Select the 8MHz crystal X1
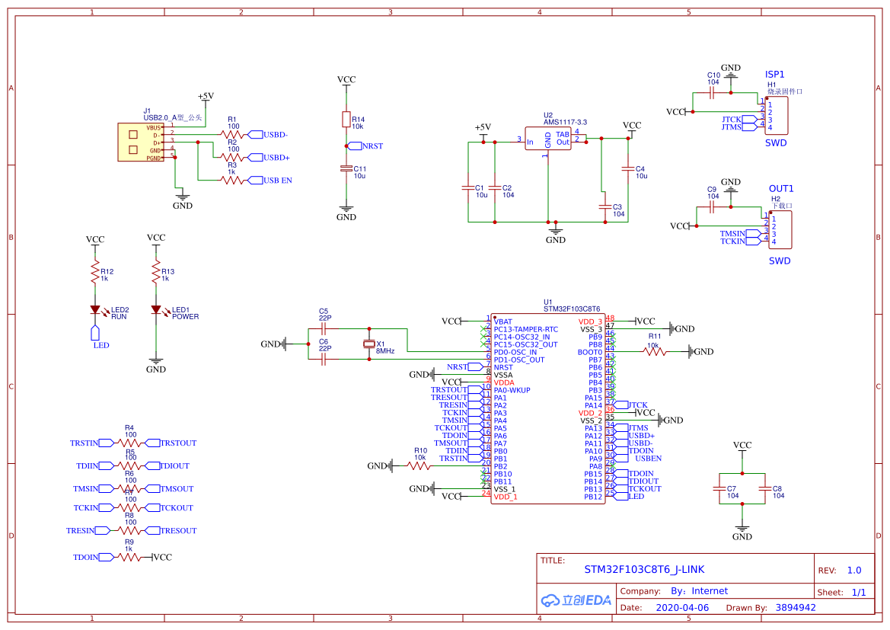The width and height of the screenshot is (890, 630). [369, 345]
